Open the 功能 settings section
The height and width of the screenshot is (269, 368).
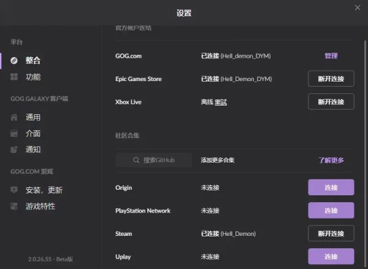[33, 77]
